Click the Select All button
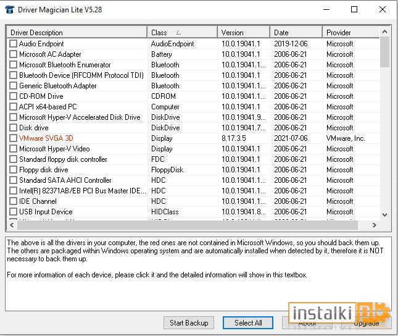Viewport: 398px width, 336px height. click(x=248, y=323)
